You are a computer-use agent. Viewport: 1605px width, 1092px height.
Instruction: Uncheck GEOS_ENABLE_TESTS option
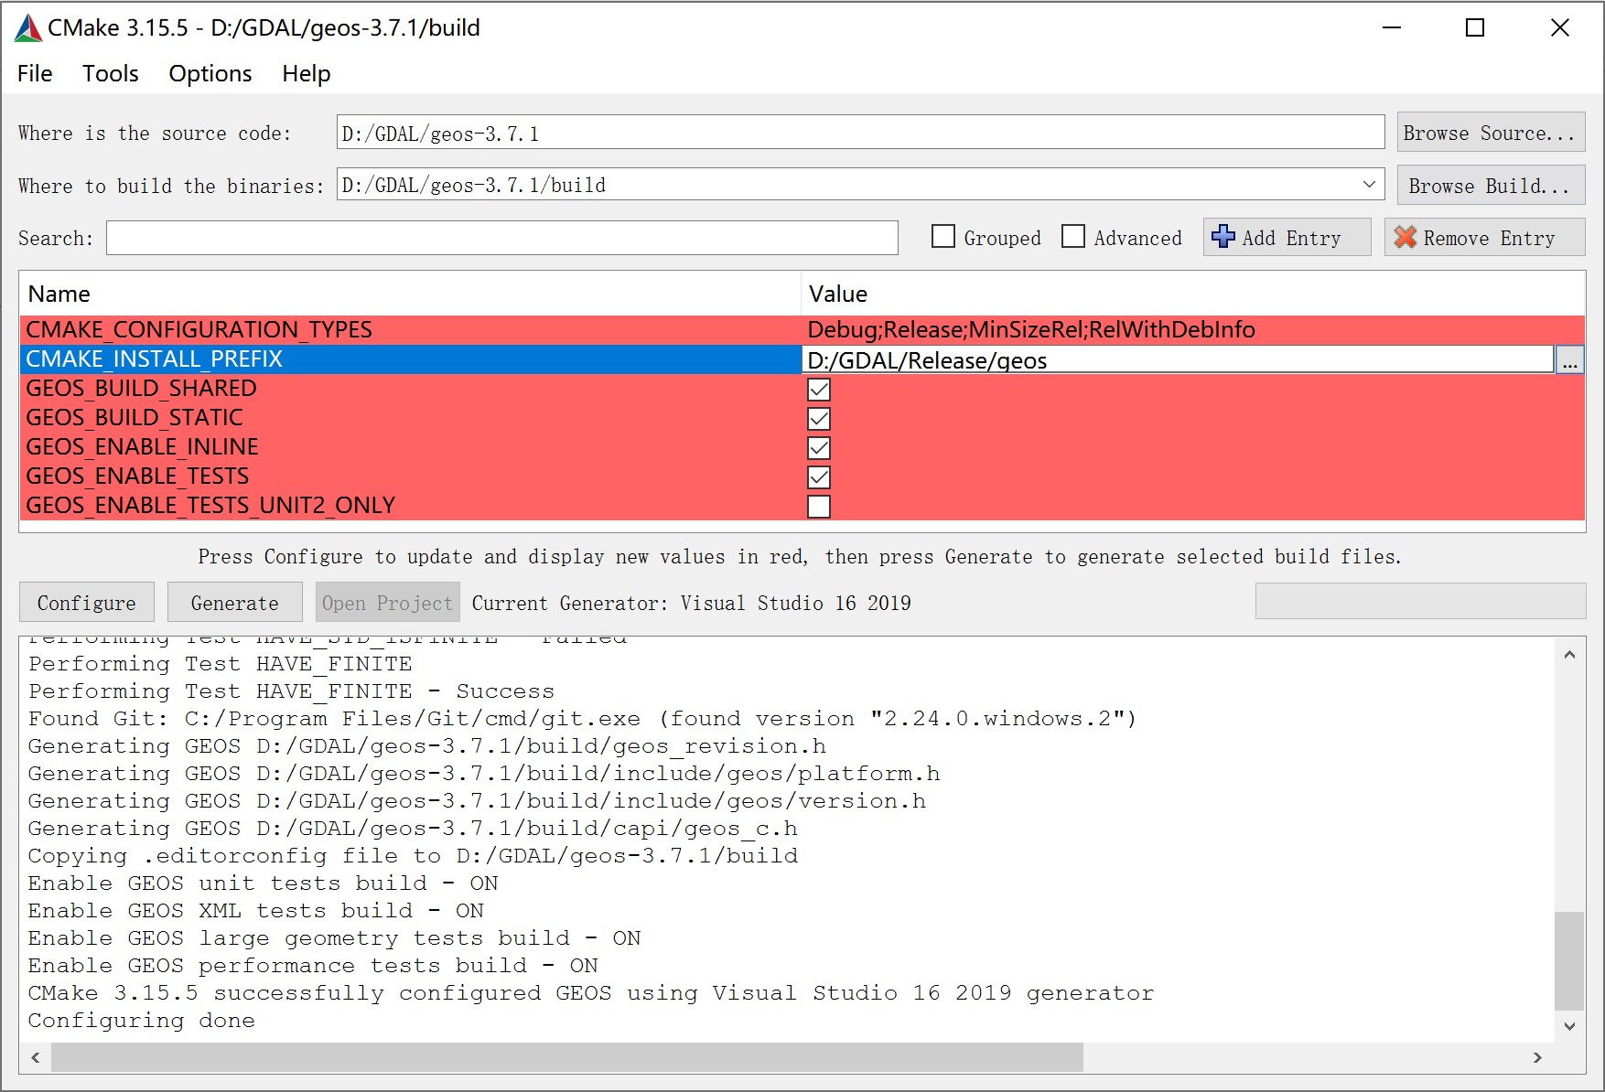coord(819,477)
